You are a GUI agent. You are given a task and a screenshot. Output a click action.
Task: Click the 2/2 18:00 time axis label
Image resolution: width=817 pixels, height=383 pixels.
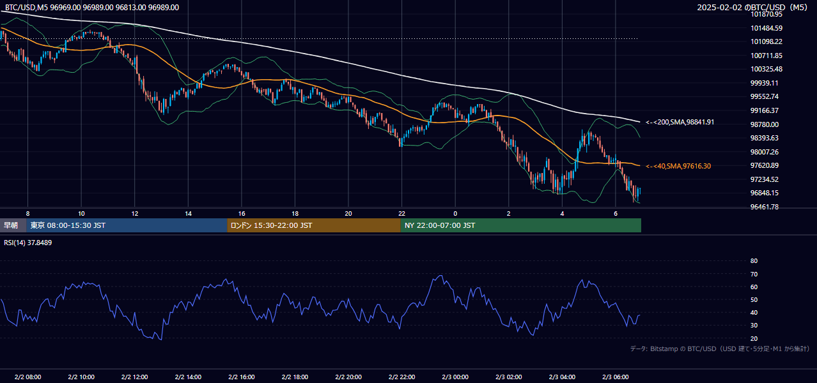click(295, 377)
